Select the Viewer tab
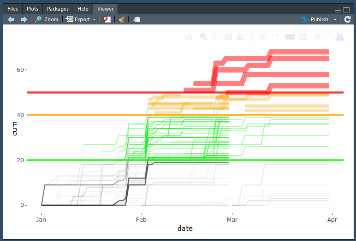The image size is (356, 241). [x=105, y=9]
